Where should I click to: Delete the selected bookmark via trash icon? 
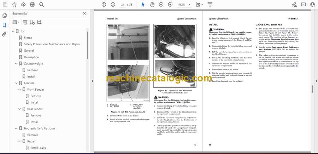pyautogui.click(x=25, y=22)
